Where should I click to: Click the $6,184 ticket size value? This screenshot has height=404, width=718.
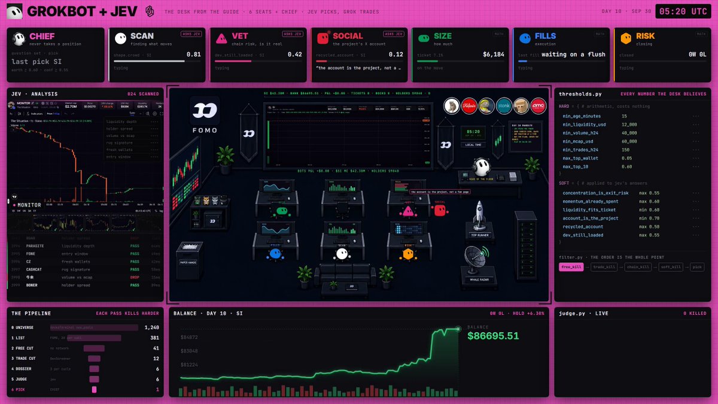tap(494, 54)
